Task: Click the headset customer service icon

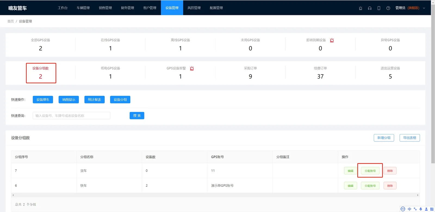Action: pyautogui.click(x=370, y=8)
